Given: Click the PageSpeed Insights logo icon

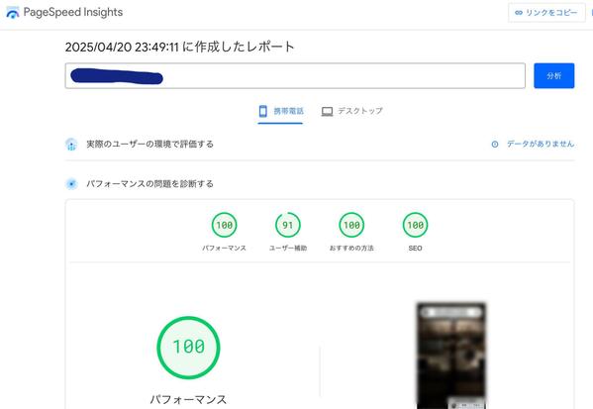Looking at the screenshot, I should pos(13,13).
